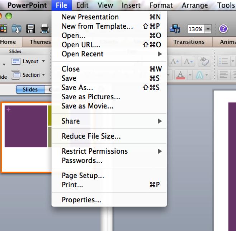
Task: Choose New Presentation from File menu
Action: 109,17
